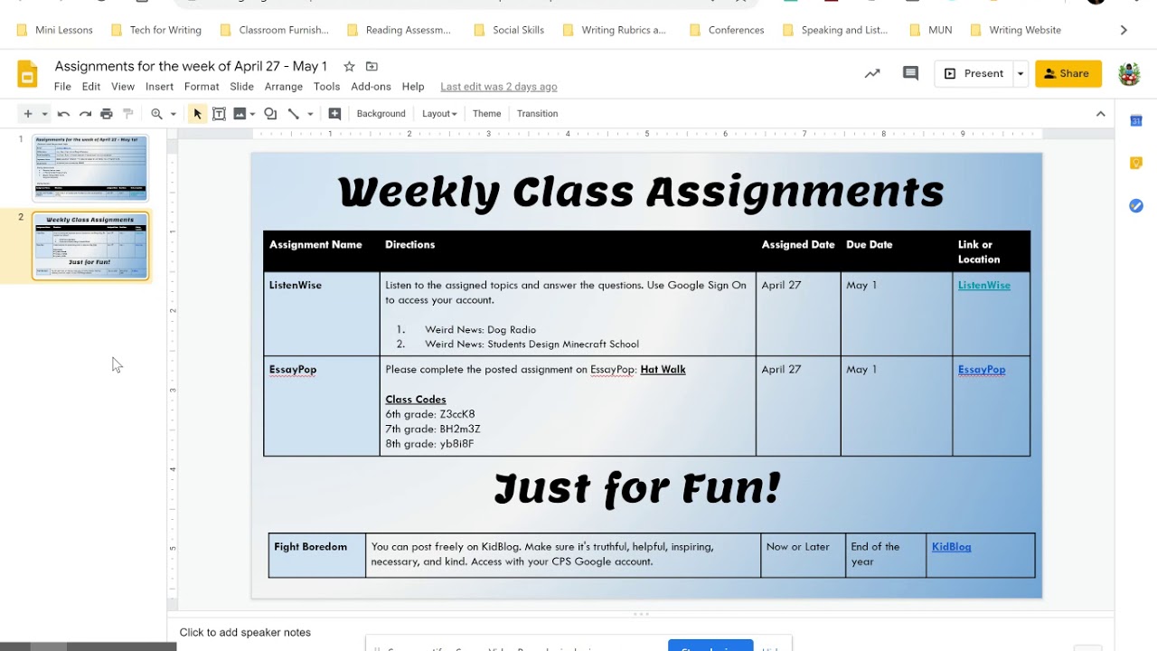This screenshot has height=651, width=1157.
Task: Click the paint format icon
Action: [128, 114]
